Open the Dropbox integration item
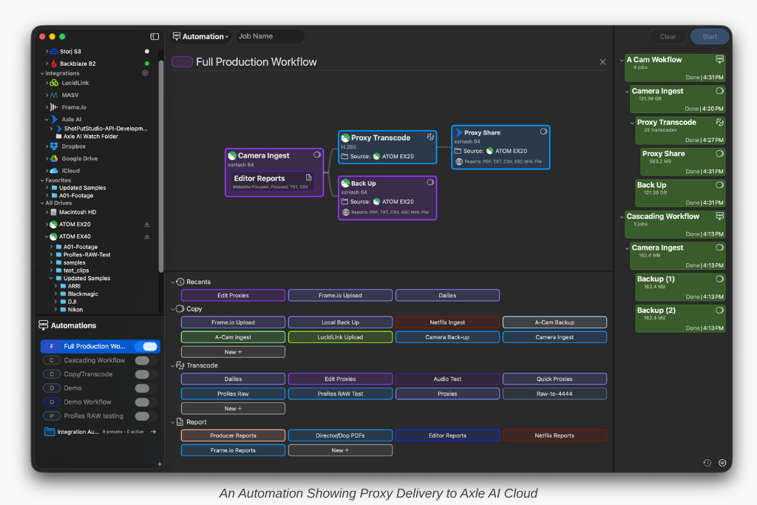Image resolution: width=757 pixels, height=505 pixels. [x=73, y=146]
